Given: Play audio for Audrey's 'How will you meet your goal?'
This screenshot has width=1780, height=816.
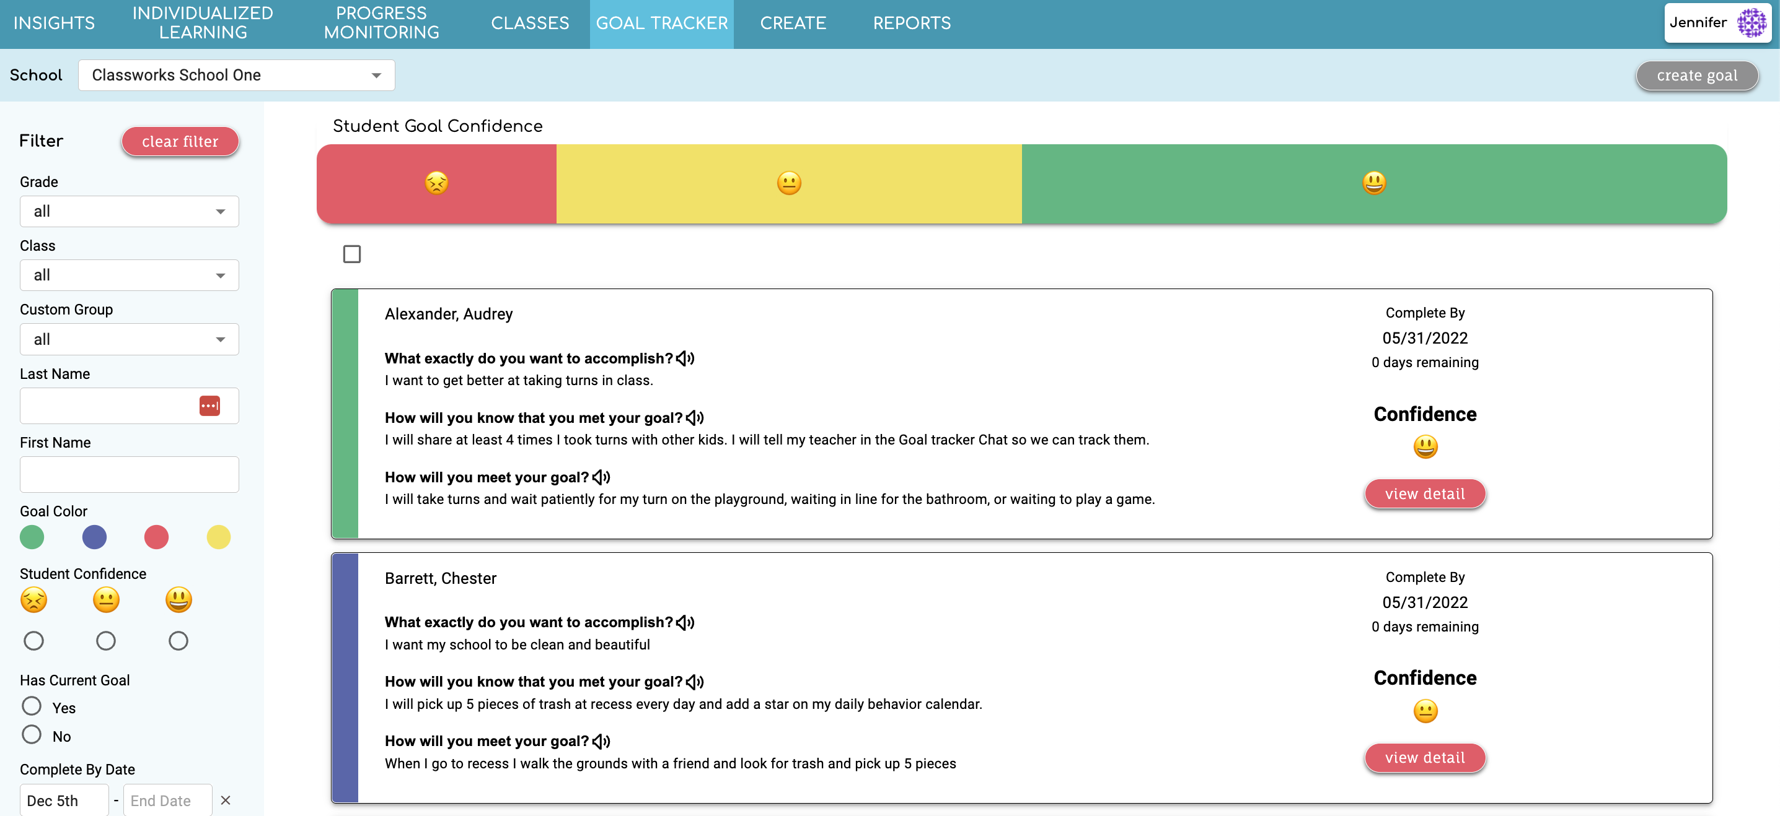Looking at the screenshot, I should coord(602,477).
